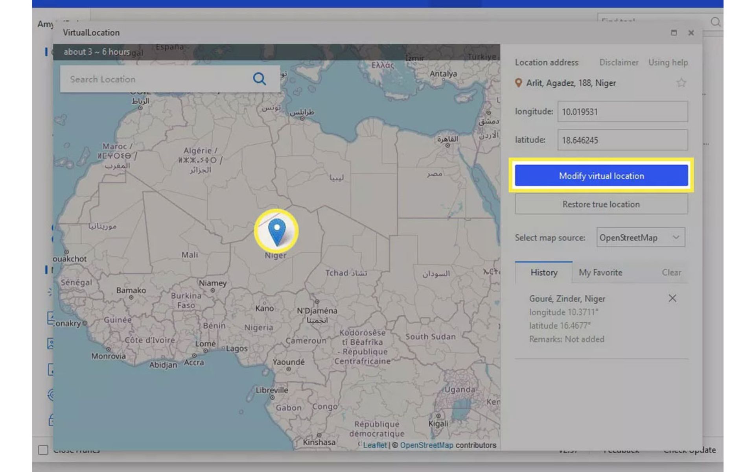Click the Gouré, Zinder, Niger history entry

[567, 298]
